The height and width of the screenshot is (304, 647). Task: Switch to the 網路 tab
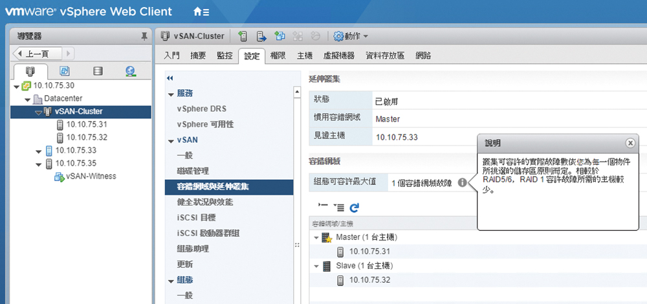pyautogui.click(x=423, y=56)
